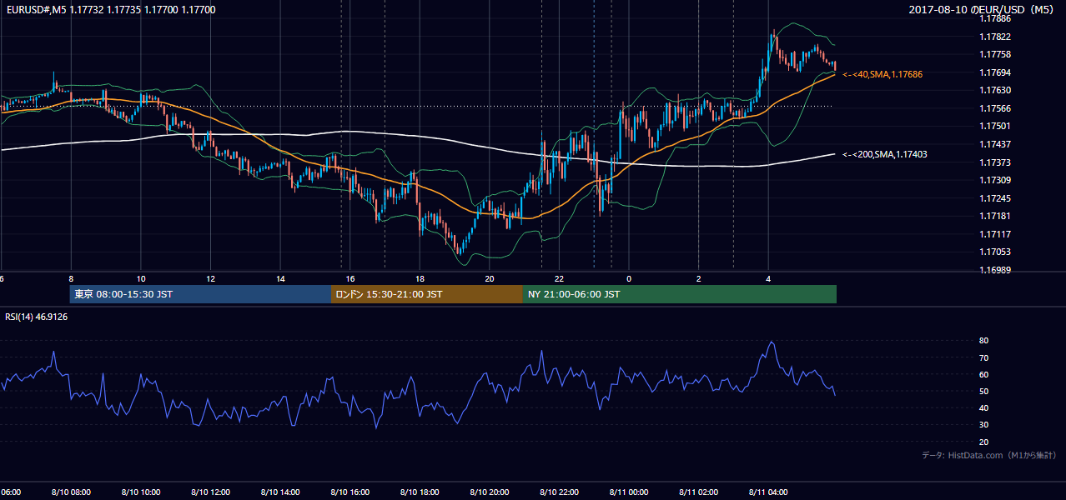Click price axis label 1.17758
This screenshot has height=500, width=1066.
(996, 54)
